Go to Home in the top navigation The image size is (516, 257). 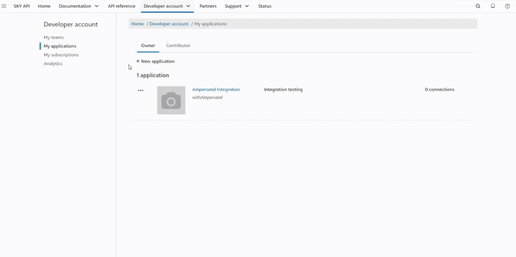click(44, 6)
